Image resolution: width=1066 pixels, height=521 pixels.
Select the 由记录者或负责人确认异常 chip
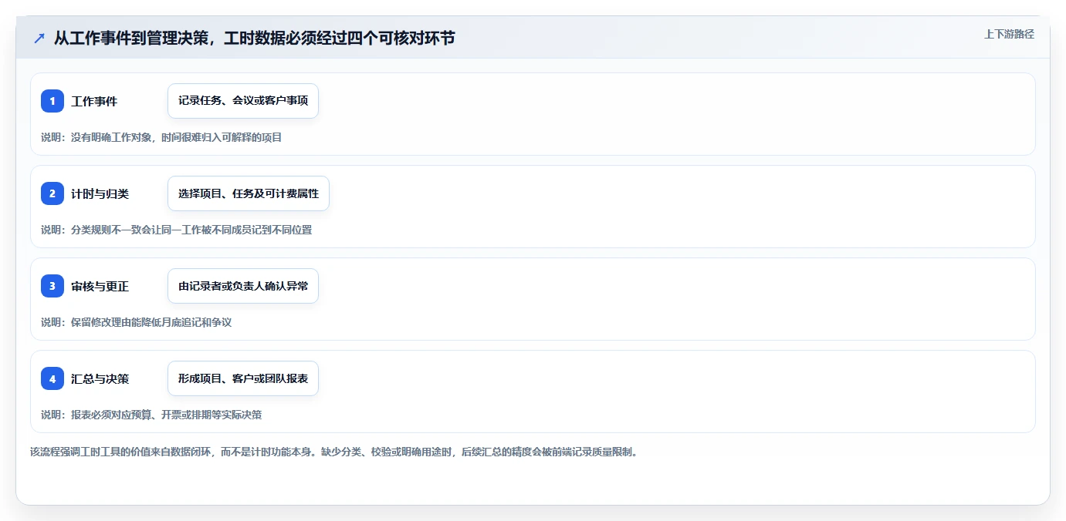point(243,286)
